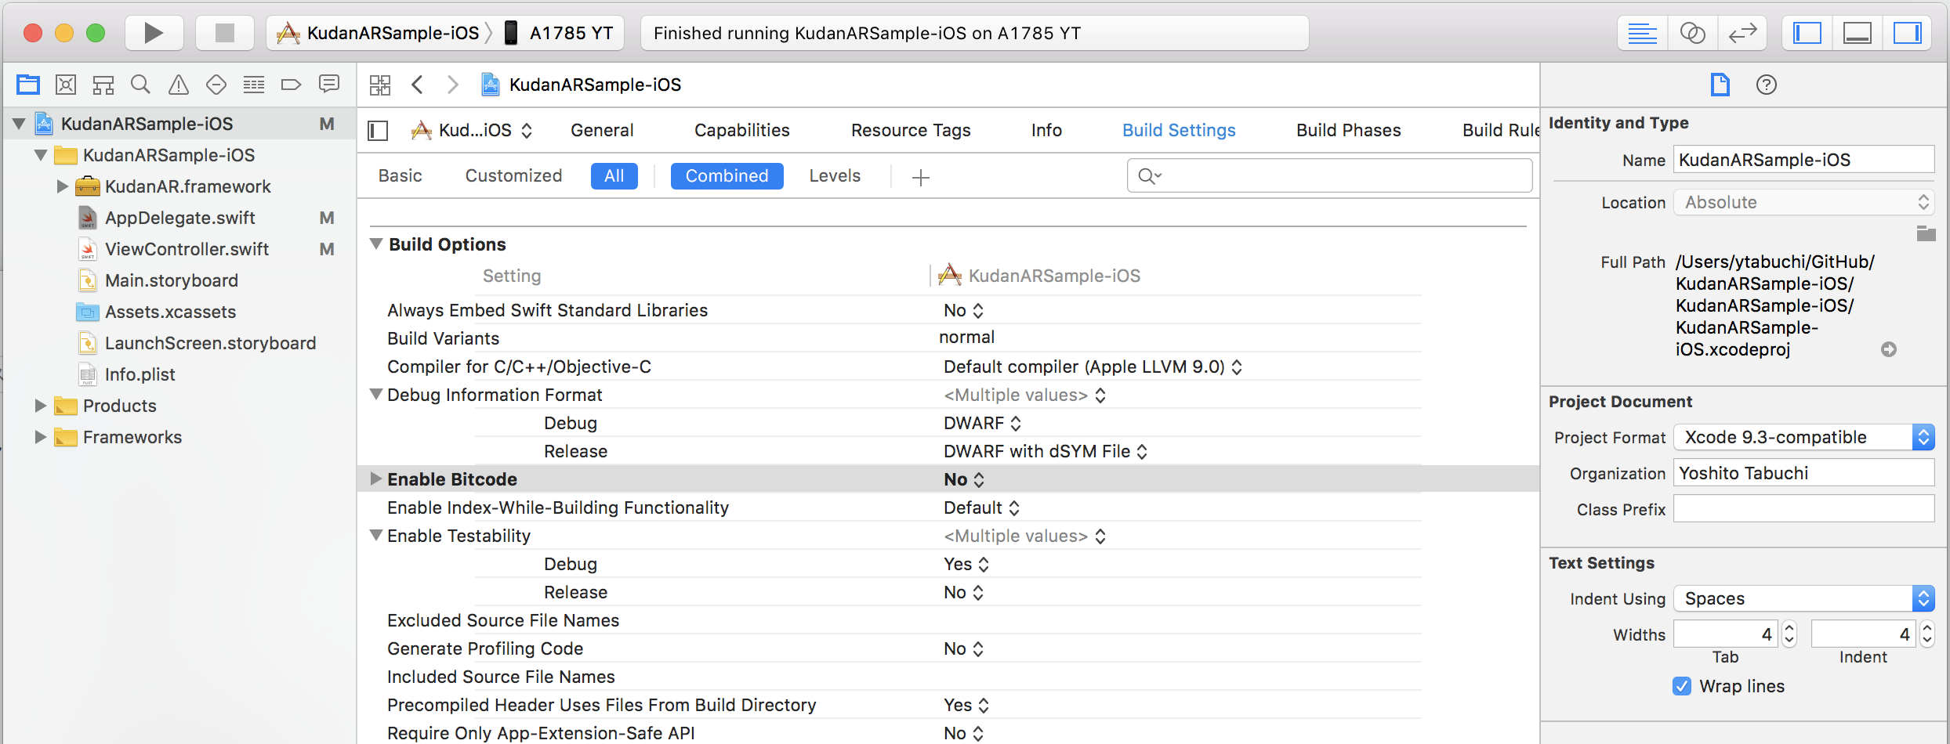The height and width of the screenshot is (744, 1950).
Task: Toggle the project and targets list sidebar
Action: [x=378, y=130]
